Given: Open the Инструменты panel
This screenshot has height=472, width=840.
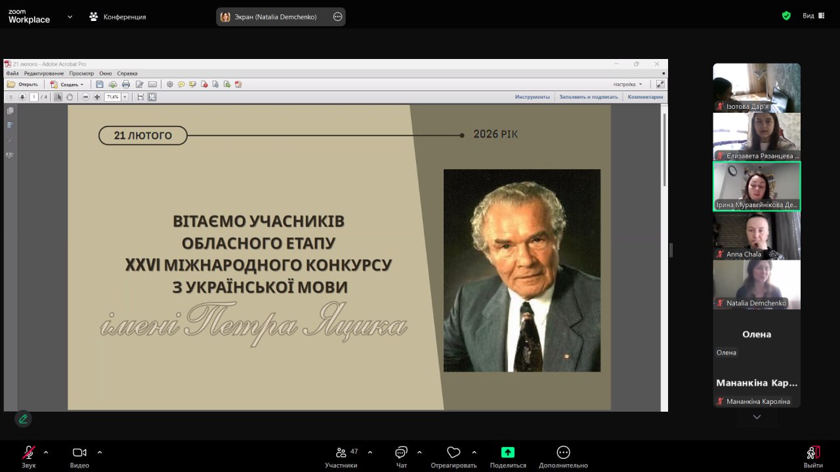Looking at the screenshot, I should point(532,97).
